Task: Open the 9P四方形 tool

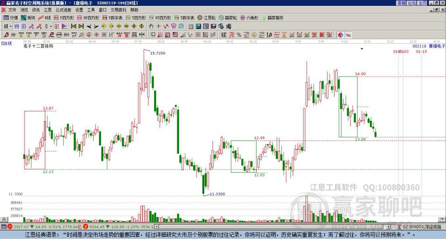Action: click(x=88, y=17)
